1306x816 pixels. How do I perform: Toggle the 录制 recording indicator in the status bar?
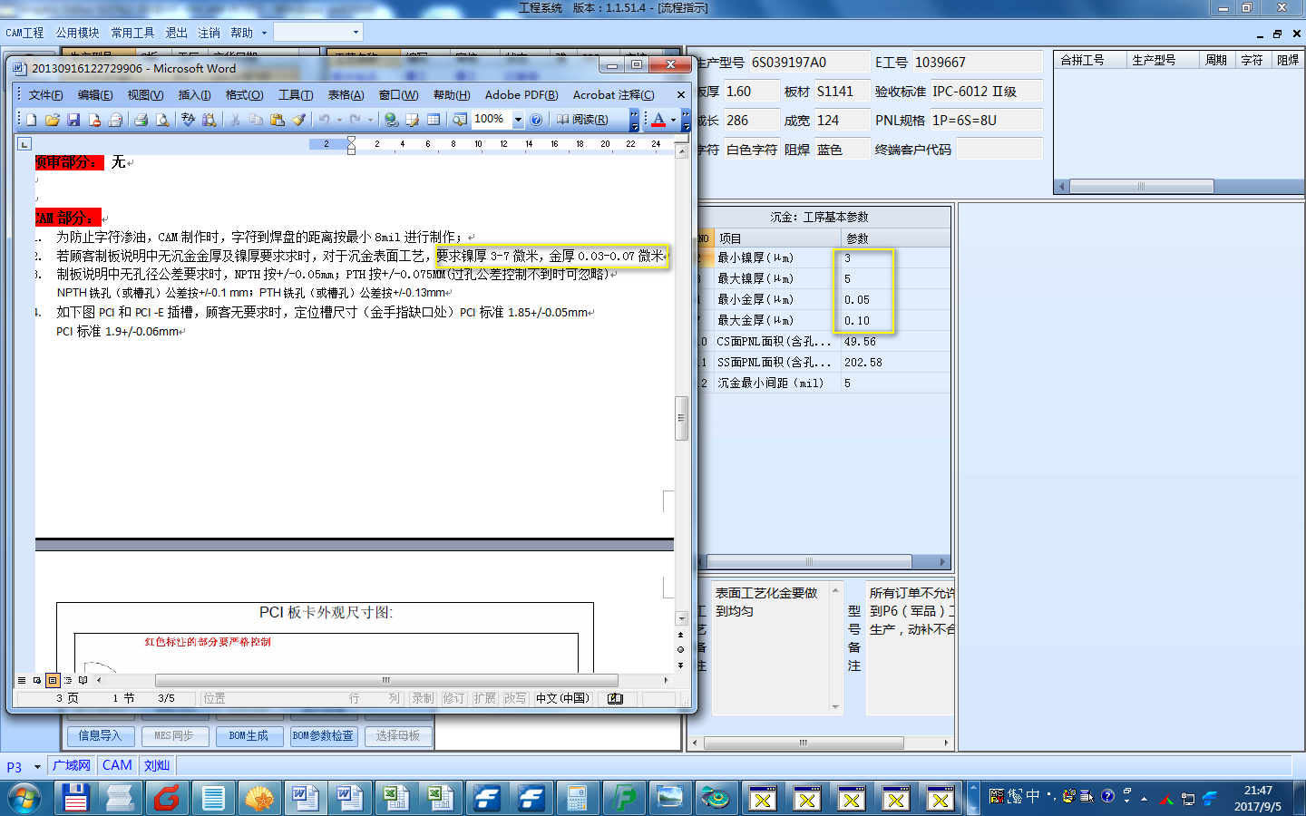pyautogui.click(x=423, y=699)
